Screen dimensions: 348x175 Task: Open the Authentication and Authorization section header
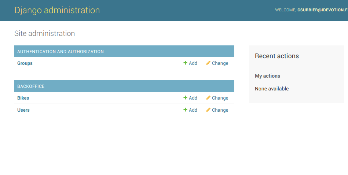coord(61,51)
